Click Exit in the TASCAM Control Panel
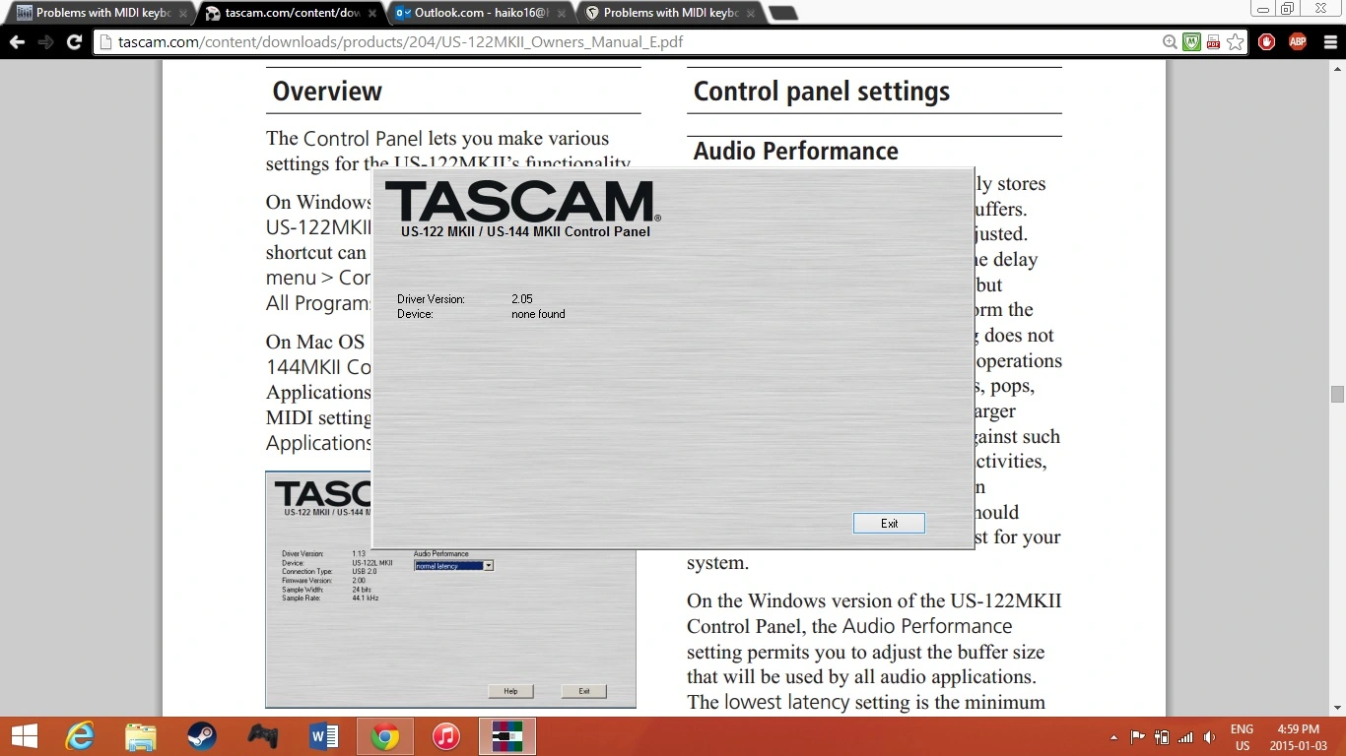1346x756 pixels. [x=889, y=524]
